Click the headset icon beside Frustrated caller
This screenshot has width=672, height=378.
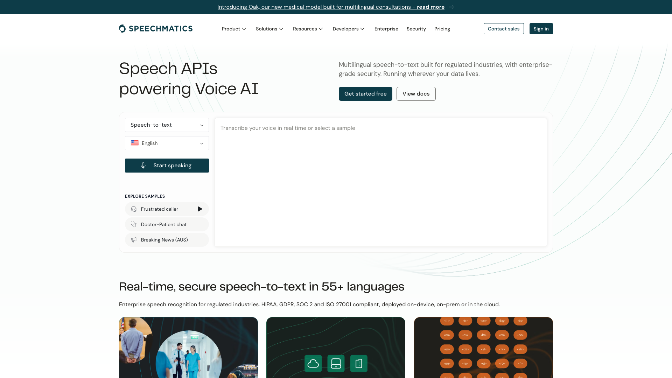click(134, 209)
